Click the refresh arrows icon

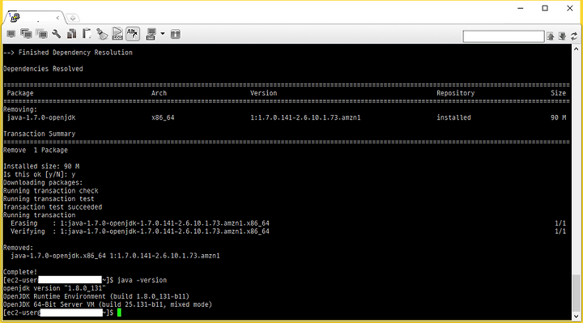[x=574, y=36]
